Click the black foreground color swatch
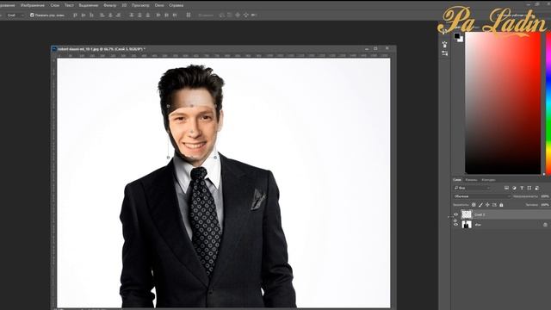Image resolution: width=551 pixels, height=310 pixels. pos(456,35)
